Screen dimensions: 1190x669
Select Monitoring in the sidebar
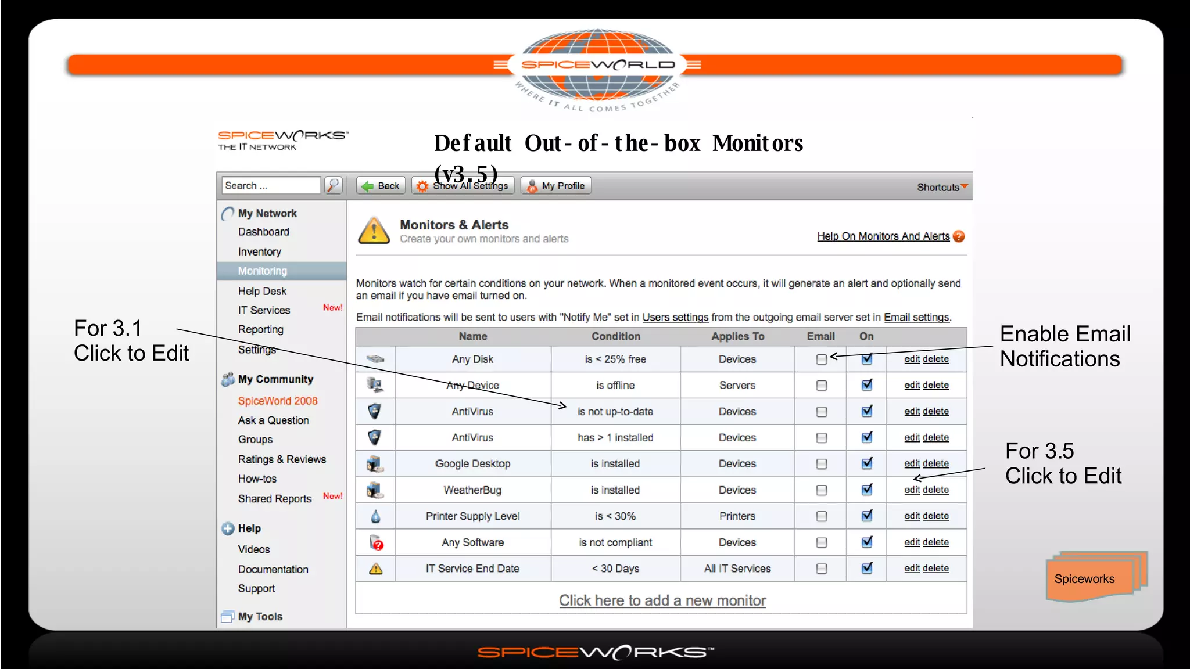tap(282, 271)
